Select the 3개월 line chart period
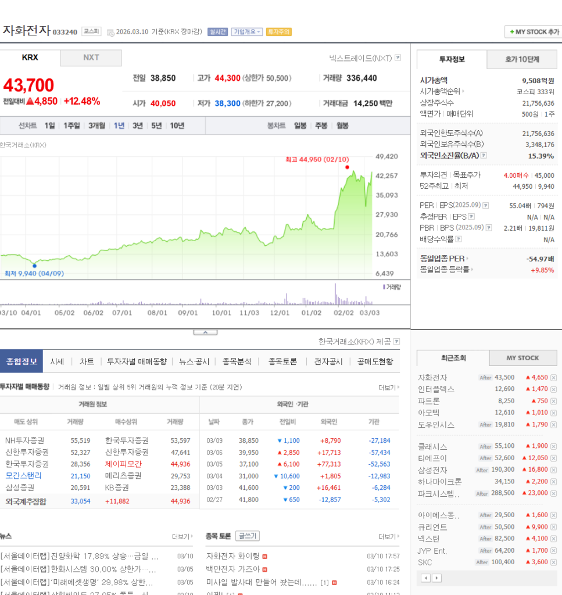This screenshot has width=562, height=595. pyautogui.click(x=96, y=126)
